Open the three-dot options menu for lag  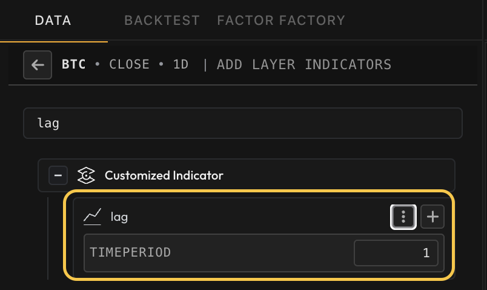pyautogui.click(x=403, y=217)
